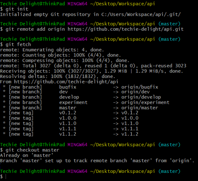Click the 'git checkout master' command

point(33,150)
